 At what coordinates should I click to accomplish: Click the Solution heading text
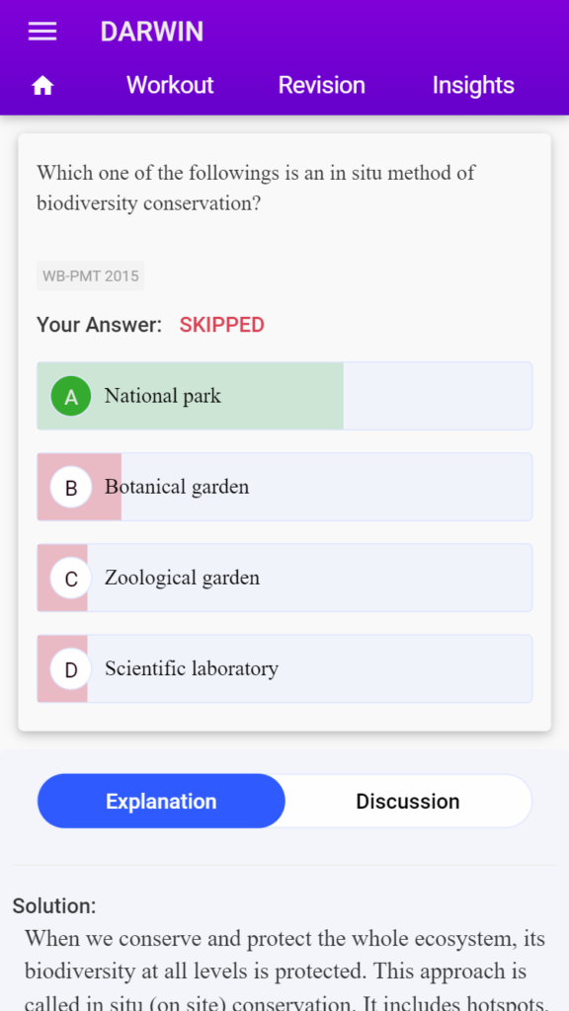click(x=54, y=906)
